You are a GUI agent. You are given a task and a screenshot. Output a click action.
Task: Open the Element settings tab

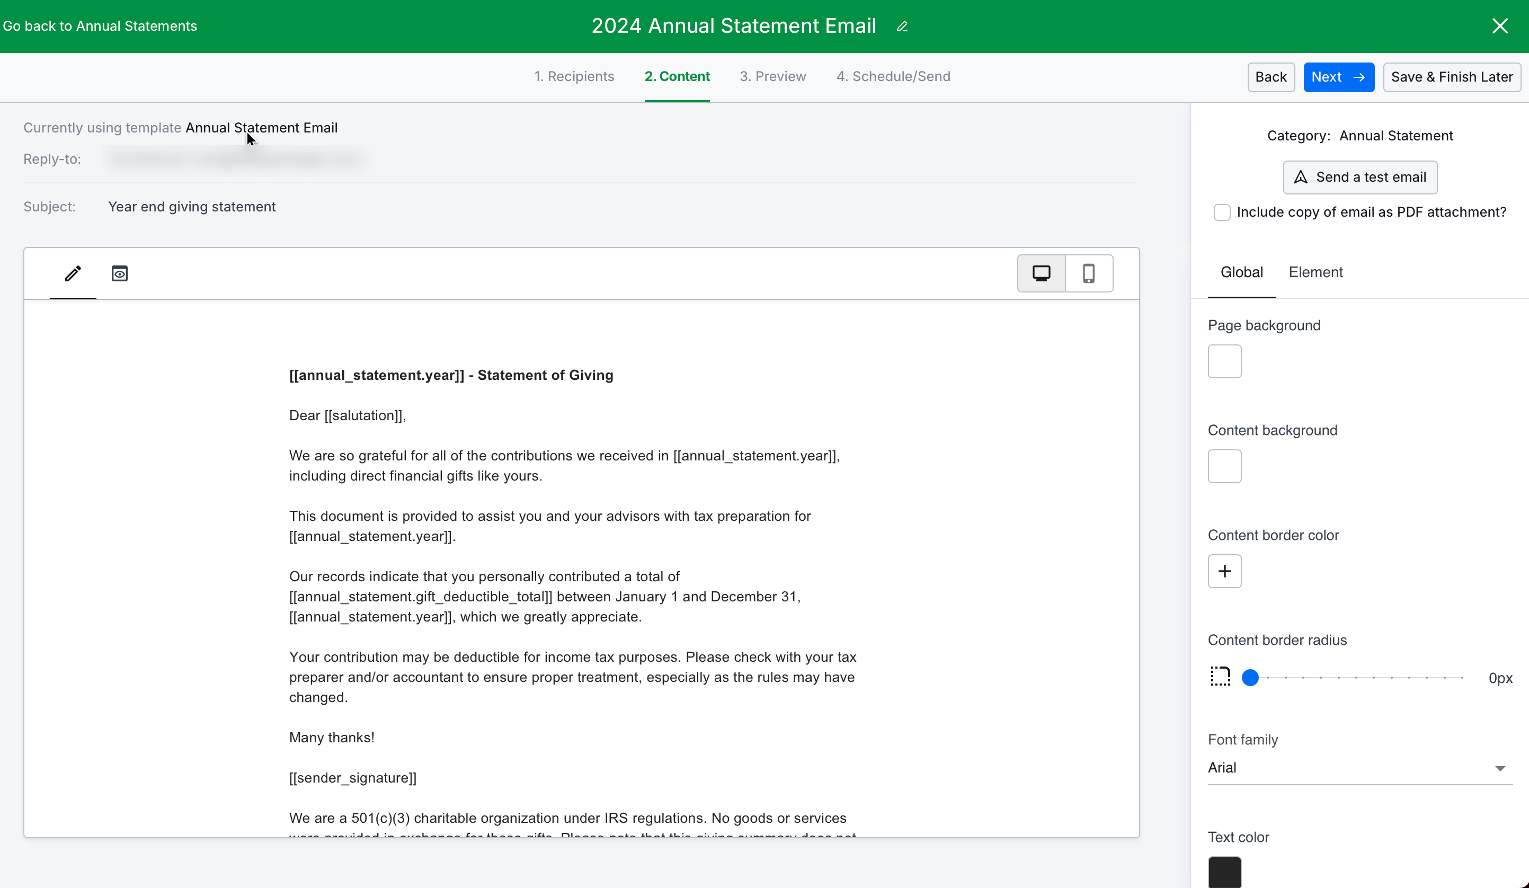(x=1315, y=272)
